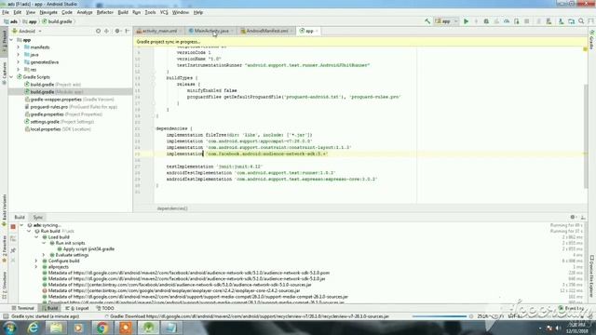
Task: Toggle the Build Variants tool window
Action: pos(4,209)
